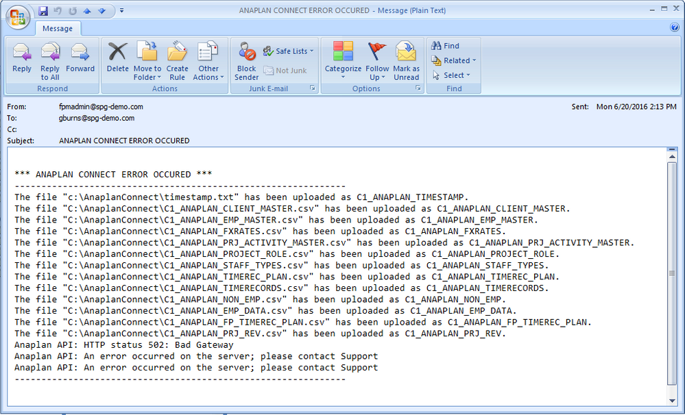Click the message body scrollbar thumb

coord(672,273)
